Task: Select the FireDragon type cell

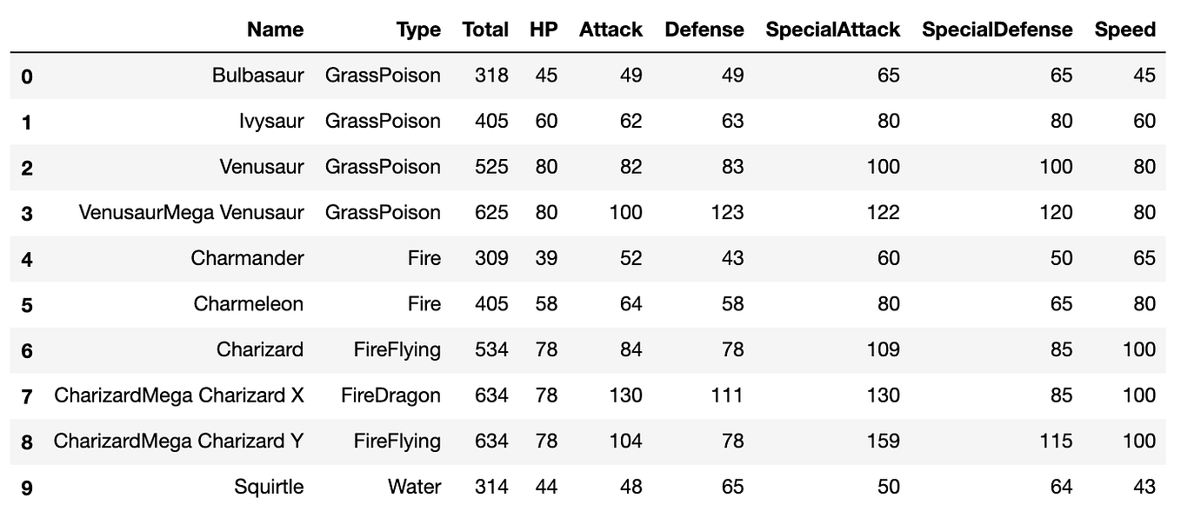Action: 391,395
